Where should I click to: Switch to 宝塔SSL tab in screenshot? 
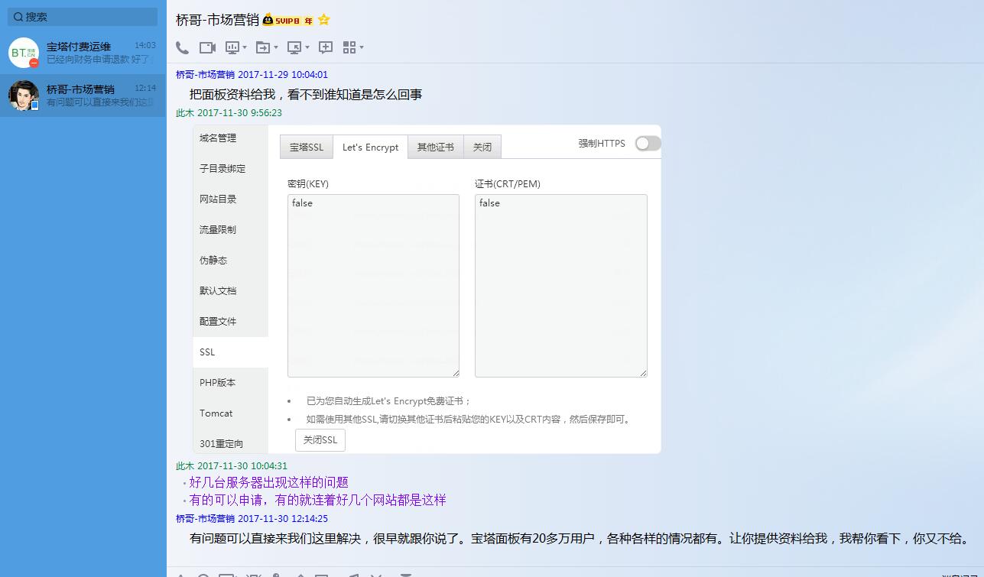[x=307, y=147]
